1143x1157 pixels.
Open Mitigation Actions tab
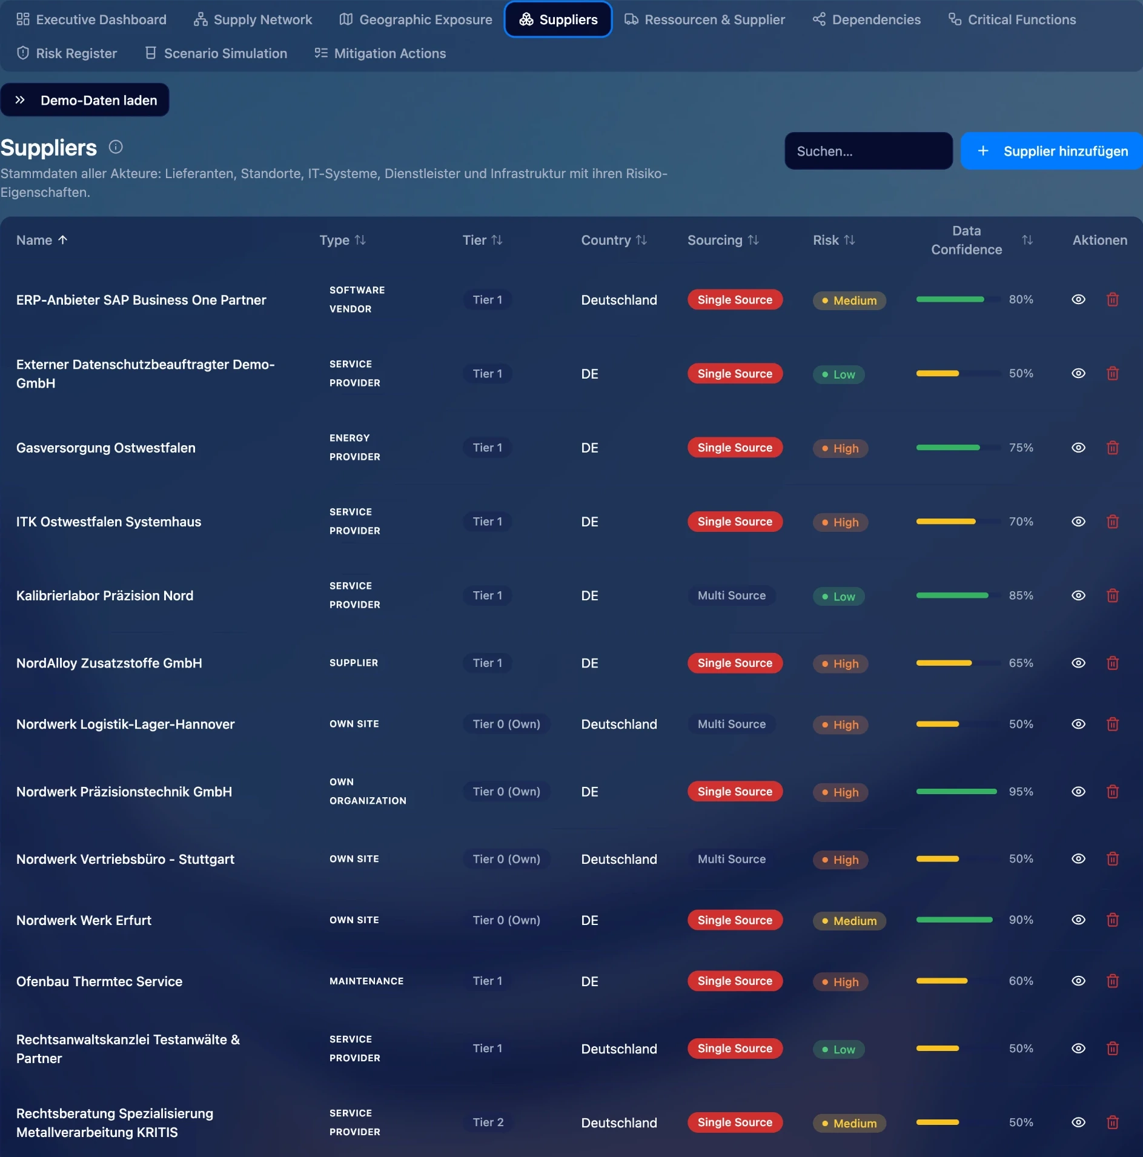click(x=380, y=53)
